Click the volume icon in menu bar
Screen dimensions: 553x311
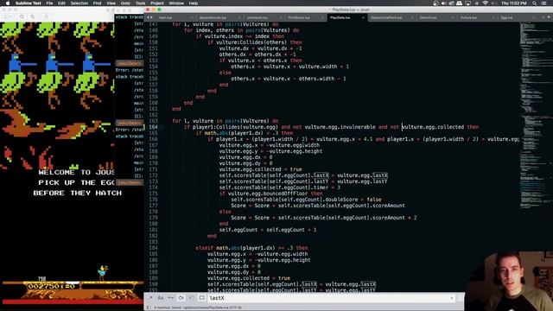pyautogui.click(x=443, y=3)
